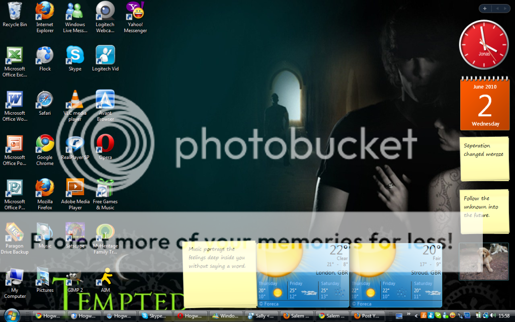Expand the taskbar toolbar overflow chevron
515x322 pixels.
click(x=408, y=314)
